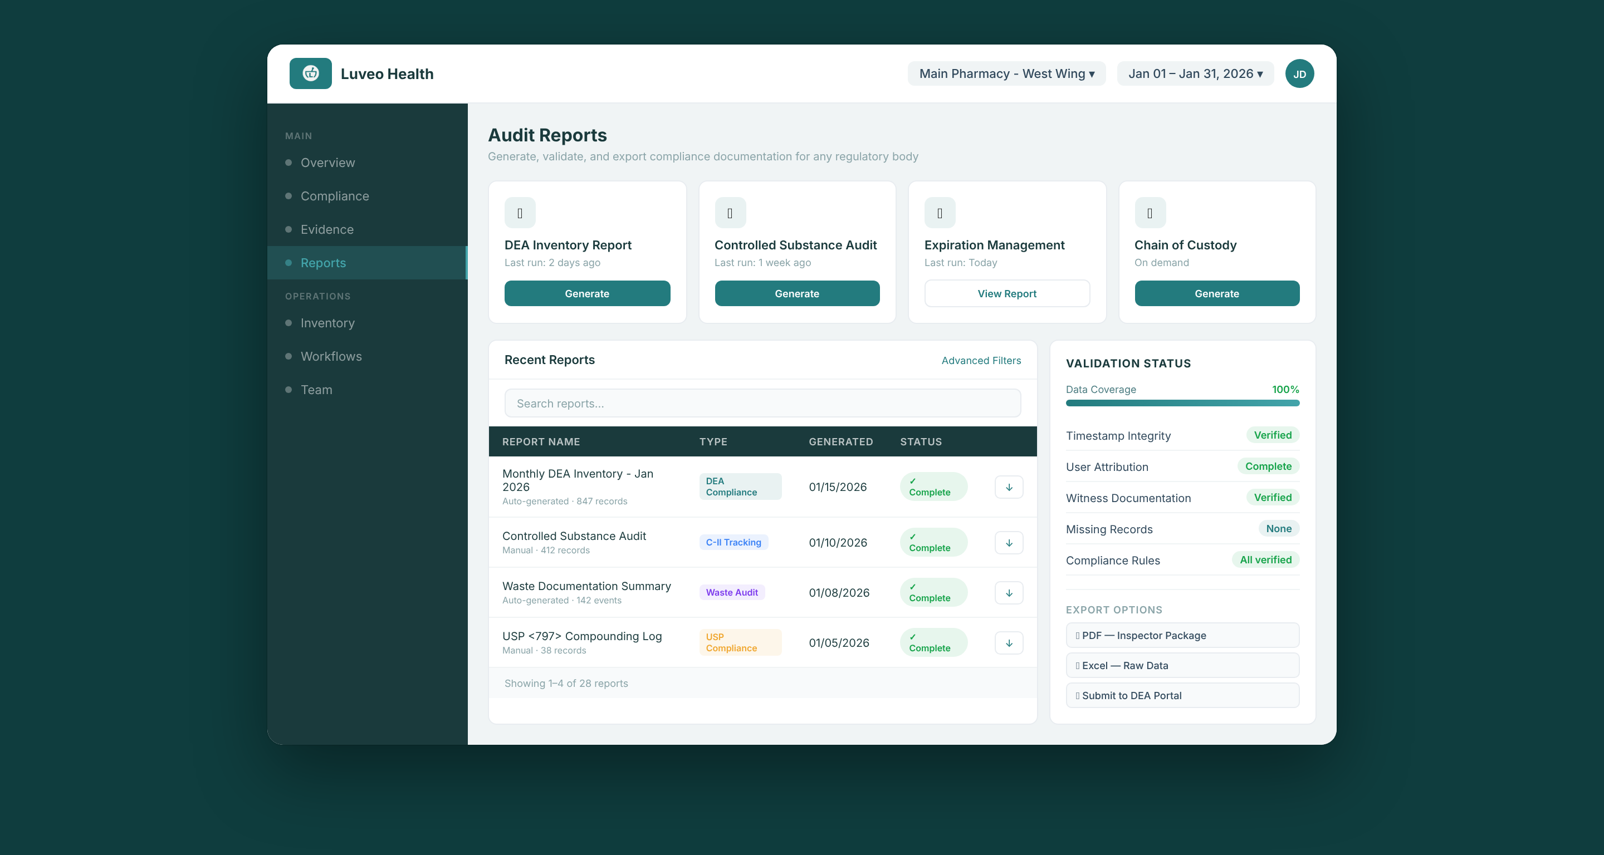Download the USP <797> Compounding Log
The height and width of the screenshot is (855, 1604).
coord(1009,643)
